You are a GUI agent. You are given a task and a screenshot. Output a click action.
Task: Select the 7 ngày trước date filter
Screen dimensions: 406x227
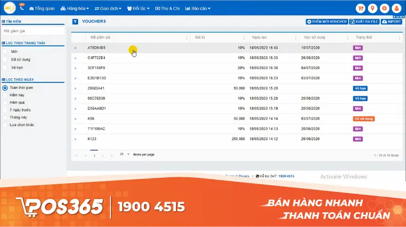pyautogui.click(x=5, y=110)
